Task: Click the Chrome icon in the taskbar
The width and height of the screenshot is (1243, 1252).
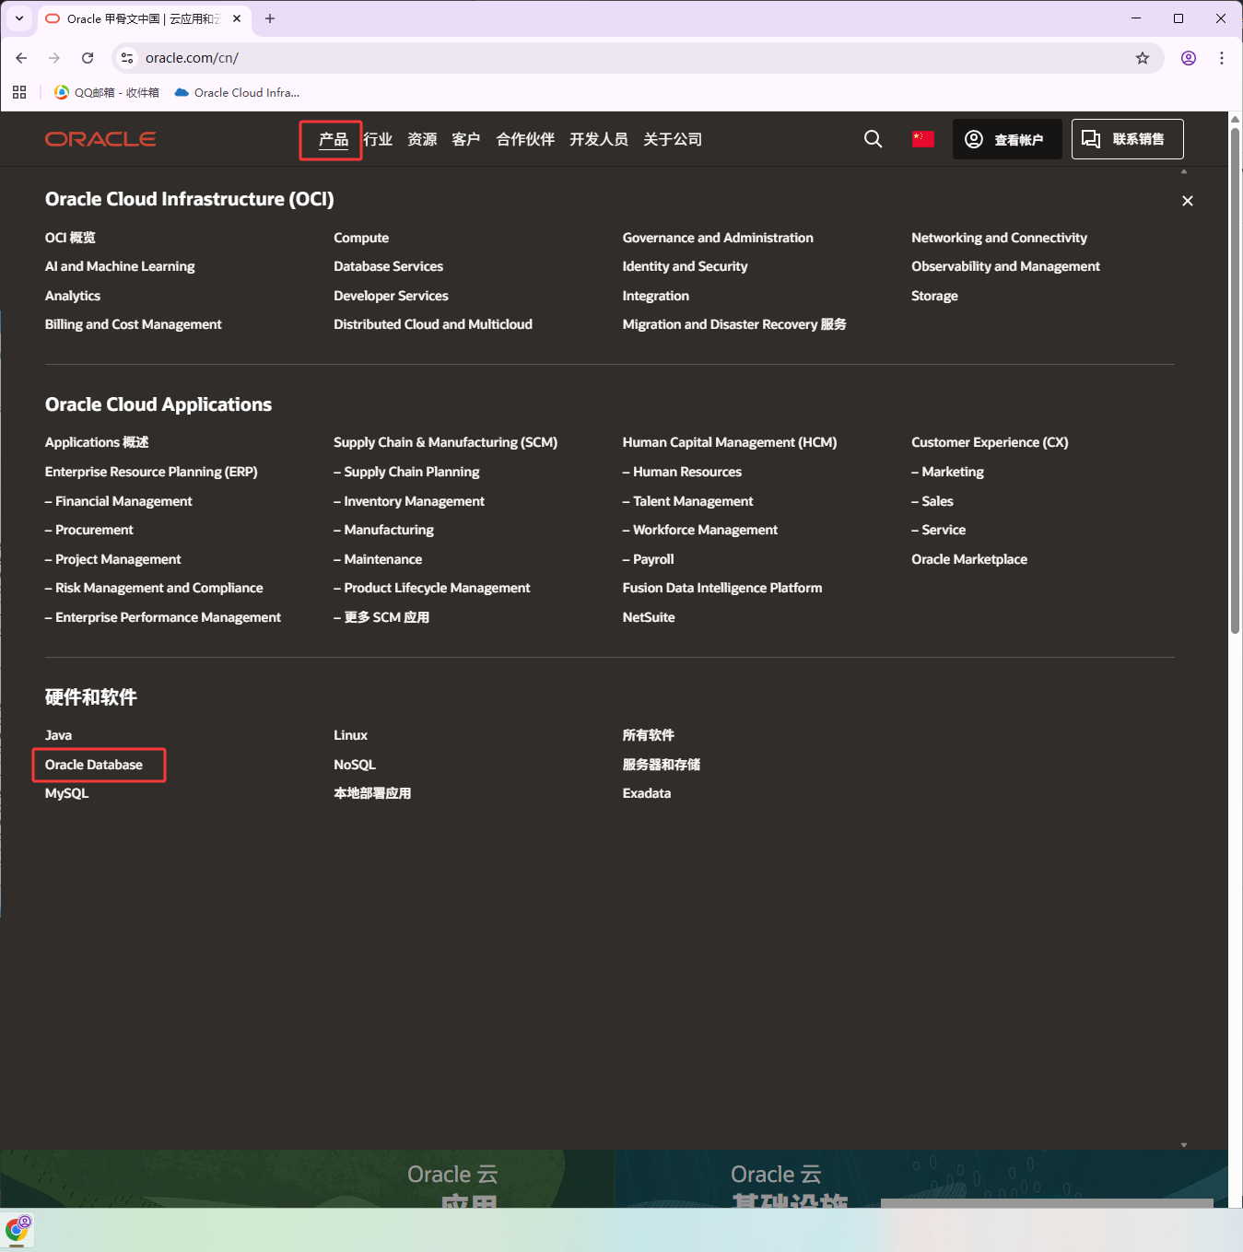Action: pyautogui.click(x=18, y=1230)
